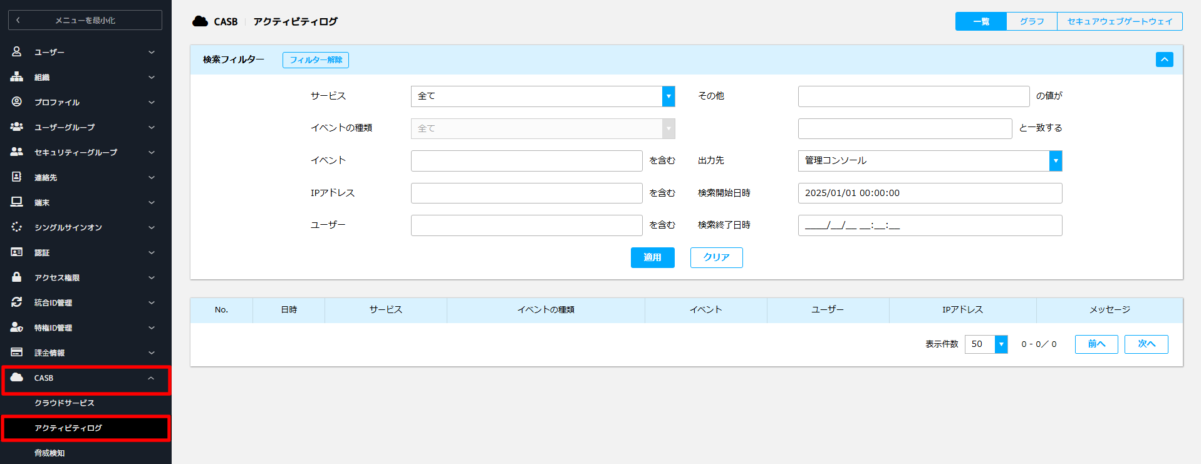Click the クリア button
Screen dimensions: 1201x464
click(717, 257)
